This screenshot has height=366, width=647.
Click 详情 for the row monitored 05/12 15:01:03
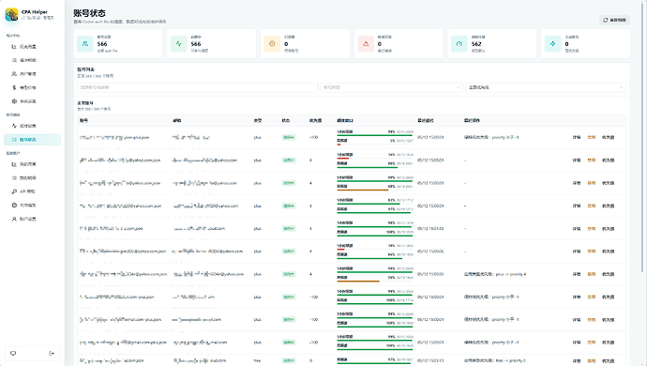[577, 228]
